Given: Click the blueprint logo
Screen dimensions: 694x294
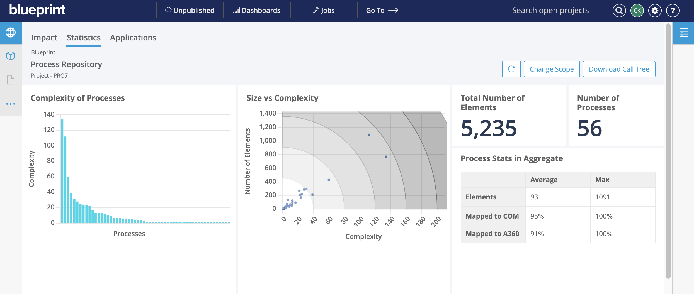Looking at the screenshot, I should pos(38,10).
